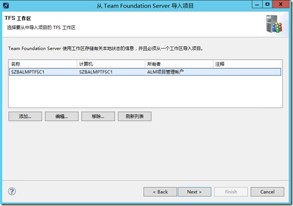This screenshot has height=206, width=293.
Task: Click SZBALMPTFSC1 under the 计算机 column
Action: pyautogui.click(x=95, y=72)
